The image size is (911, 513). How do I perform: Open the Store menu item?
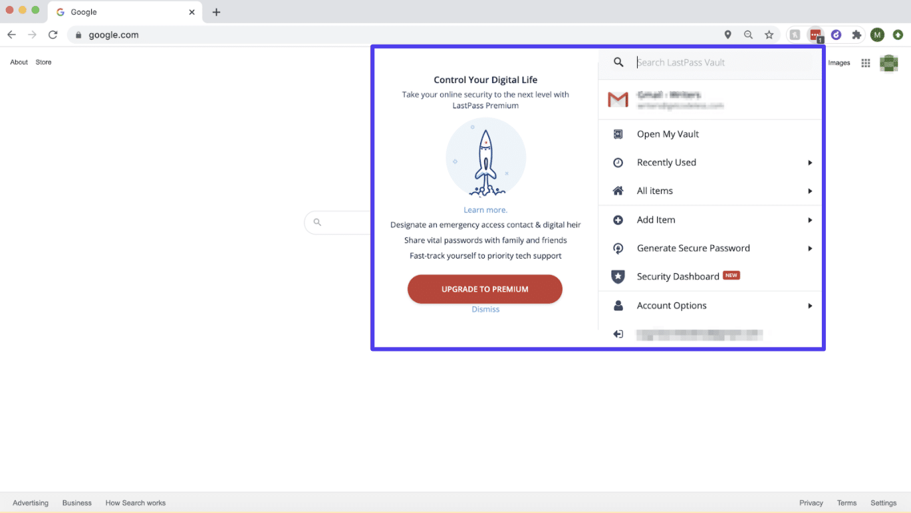tap(43, 62)
